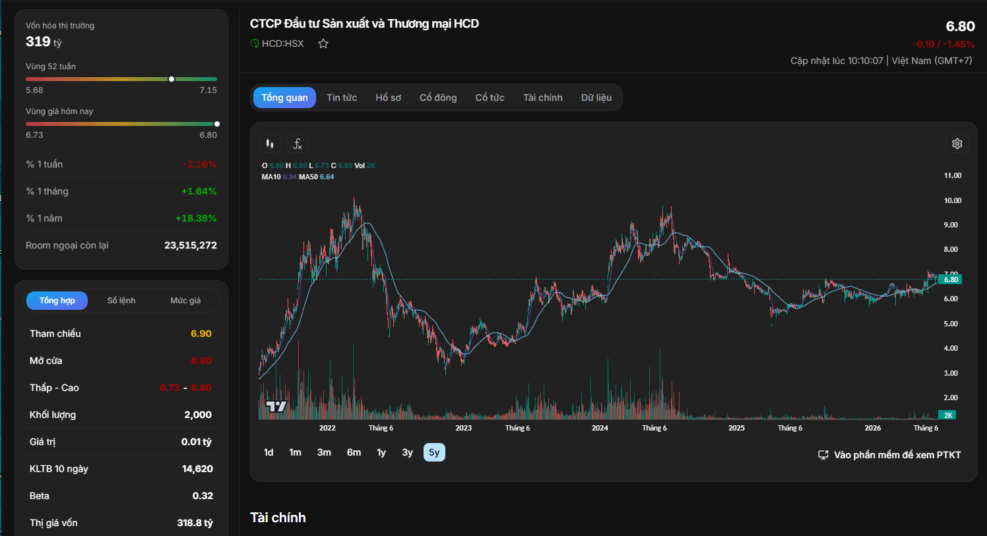Open chart settings gear icon
987x536 pixels.
(957, 144)
